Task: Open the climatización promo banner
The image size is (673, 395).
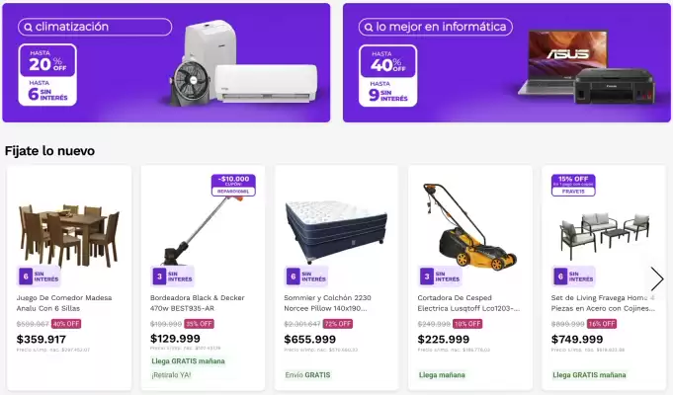Action: (166, 62)
